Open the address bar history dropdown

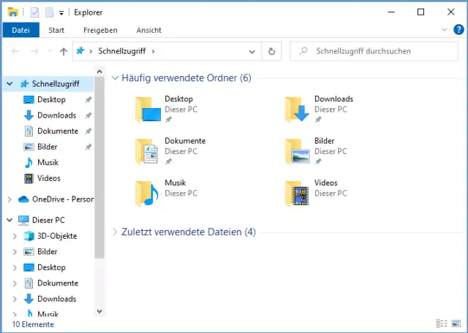click(252, 51)
